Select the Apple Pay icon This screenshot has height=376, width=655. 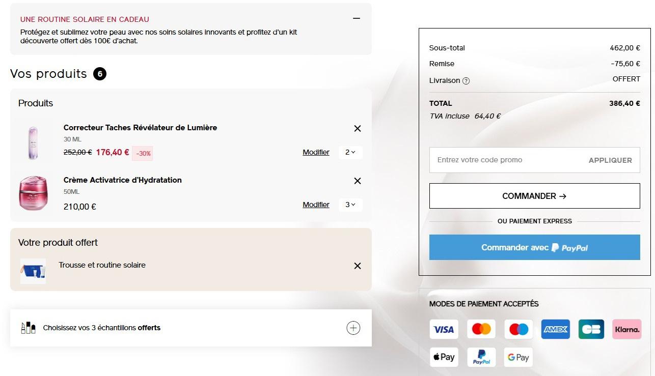pos(444,357)
